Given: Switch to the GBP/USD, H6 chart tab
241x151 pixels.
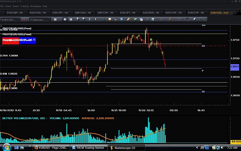Looking at the screenshot, I should [x=84, y=13].
